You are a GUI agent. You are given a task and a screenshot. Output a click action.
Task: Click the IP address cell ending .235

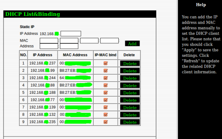43,122
